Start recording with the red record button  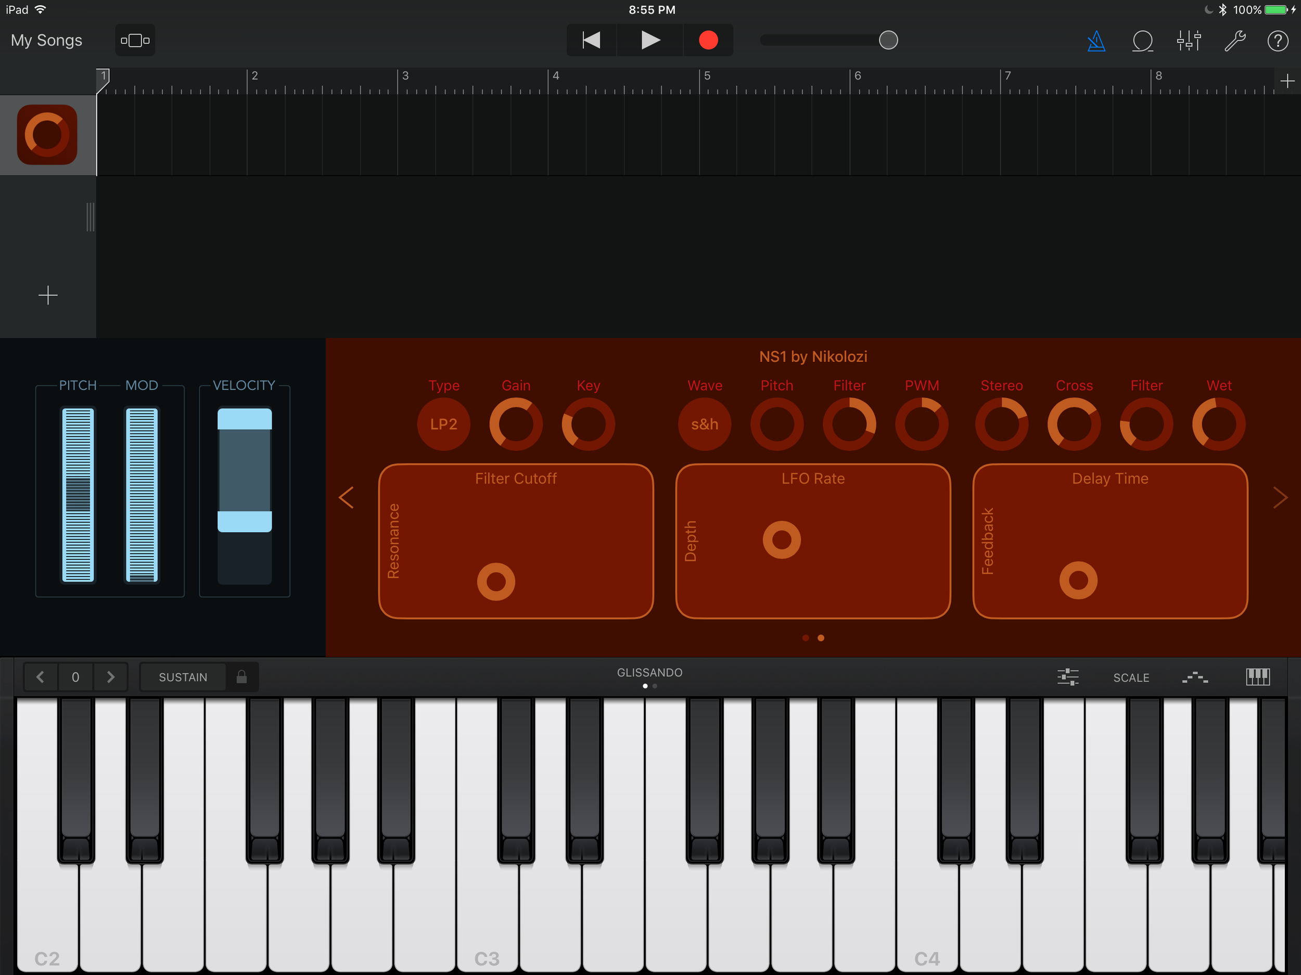(708, 40)
